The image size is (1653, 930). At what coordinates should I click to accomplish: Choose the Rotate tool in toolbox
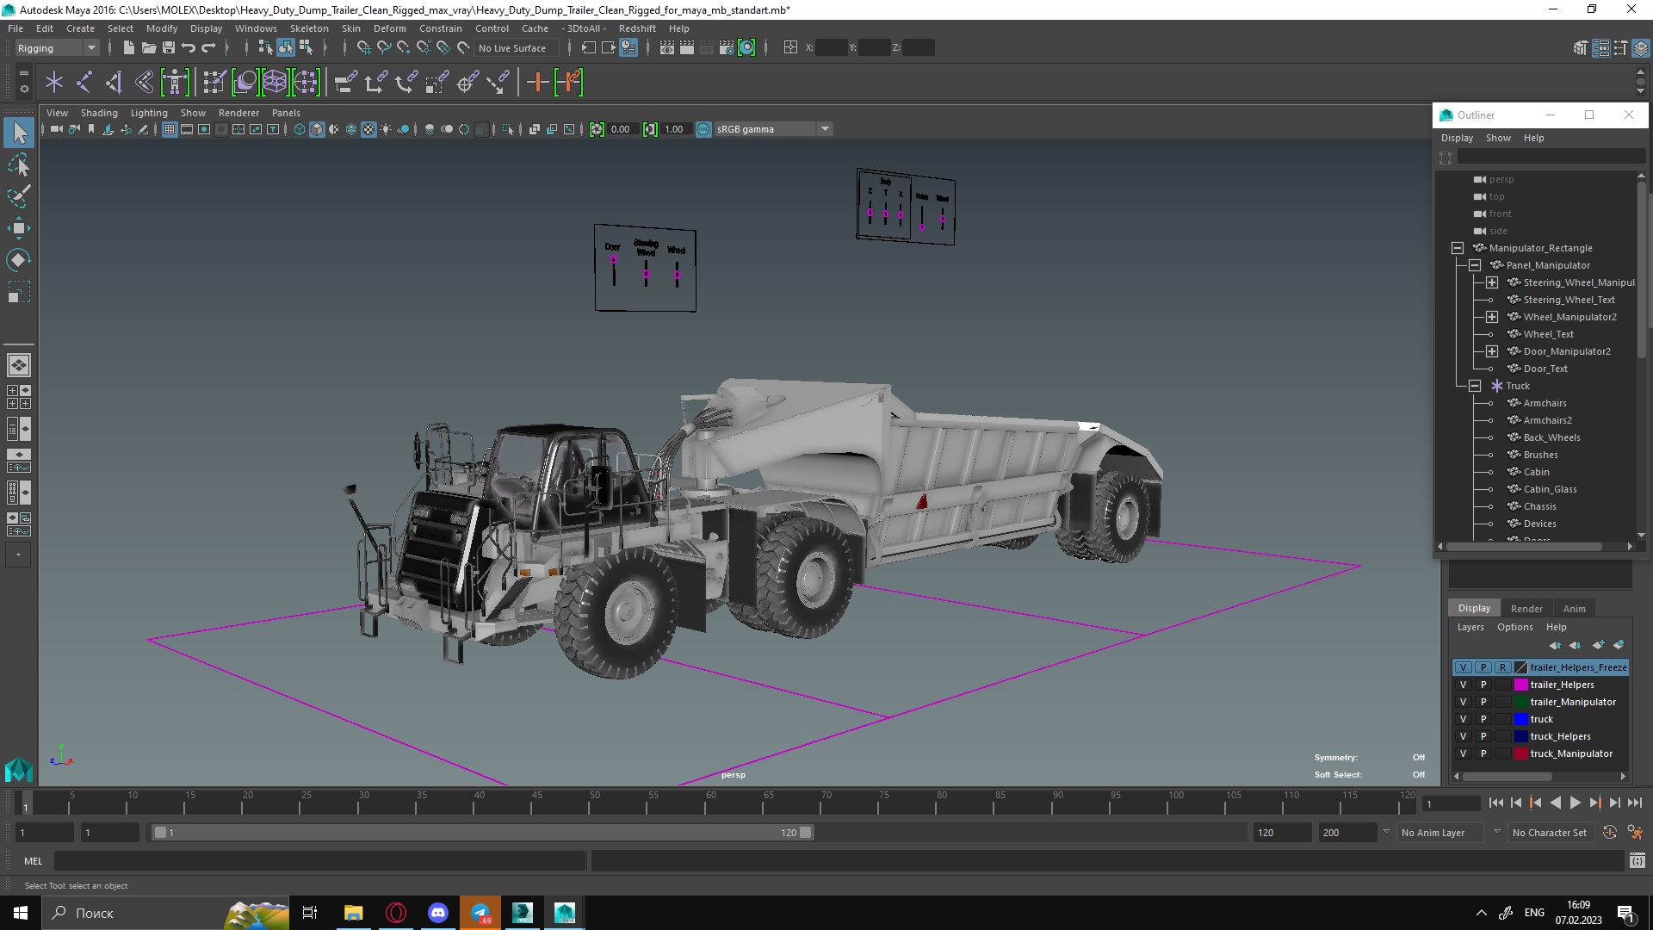[19, 260]
